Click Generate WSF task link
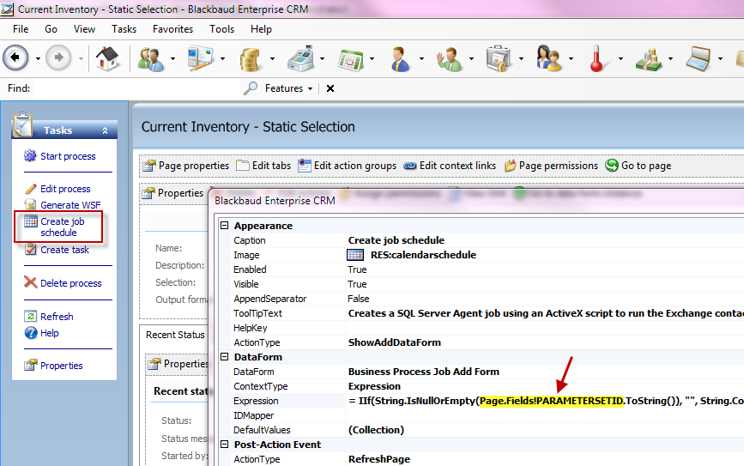The width and height of the screenshot is (744, 466). pyautogui.click(x=70, y=205)
